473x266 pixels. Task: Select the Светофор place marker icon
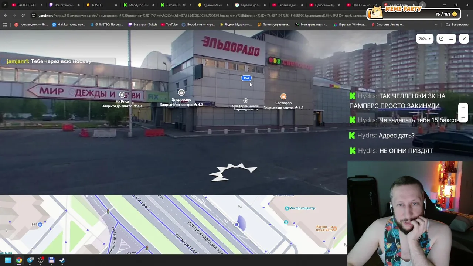click(283, 96)
